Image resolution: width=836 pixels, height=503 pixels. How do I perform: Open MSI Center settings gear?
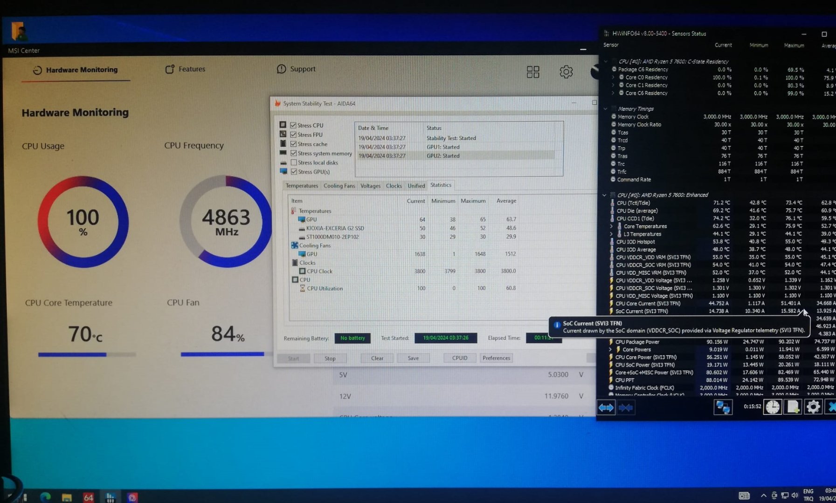click(566, 72)
